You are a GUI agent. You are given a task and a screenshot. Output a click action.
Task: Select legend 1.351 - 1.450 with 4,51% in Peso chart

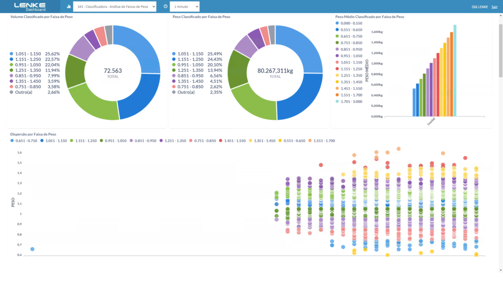click(x=197, y=81)
